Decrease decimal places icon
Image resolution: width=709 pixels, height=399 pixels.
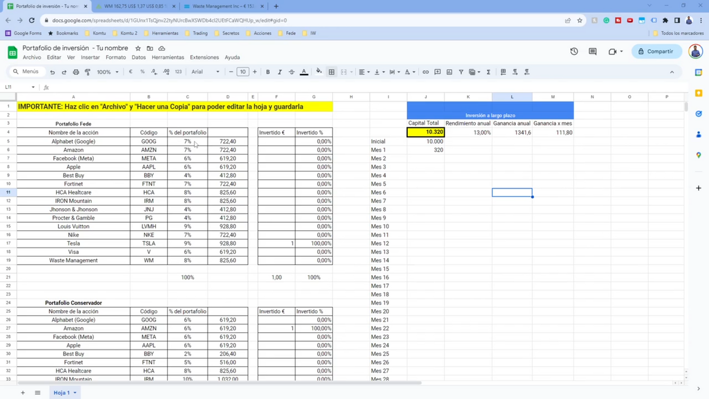point(154,72)
